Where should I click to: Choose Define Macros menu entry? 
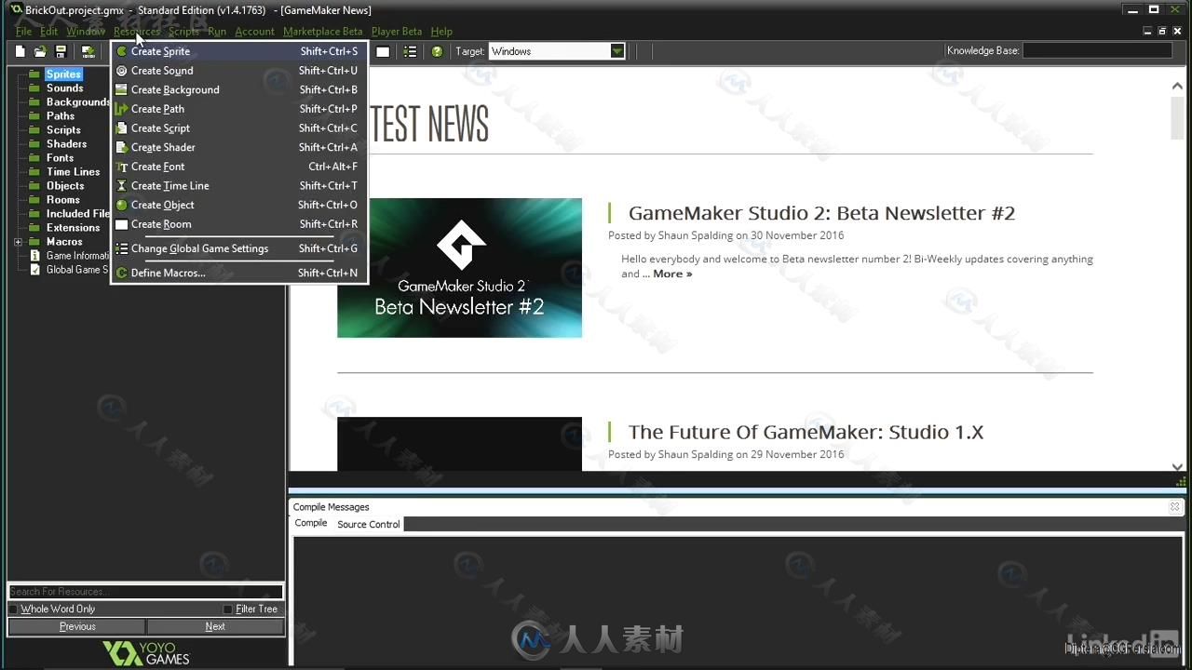[x=239, y=273]
